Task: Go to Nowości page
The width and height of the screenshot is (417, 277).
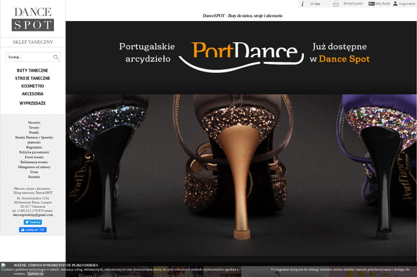Action: pos(34,122)
